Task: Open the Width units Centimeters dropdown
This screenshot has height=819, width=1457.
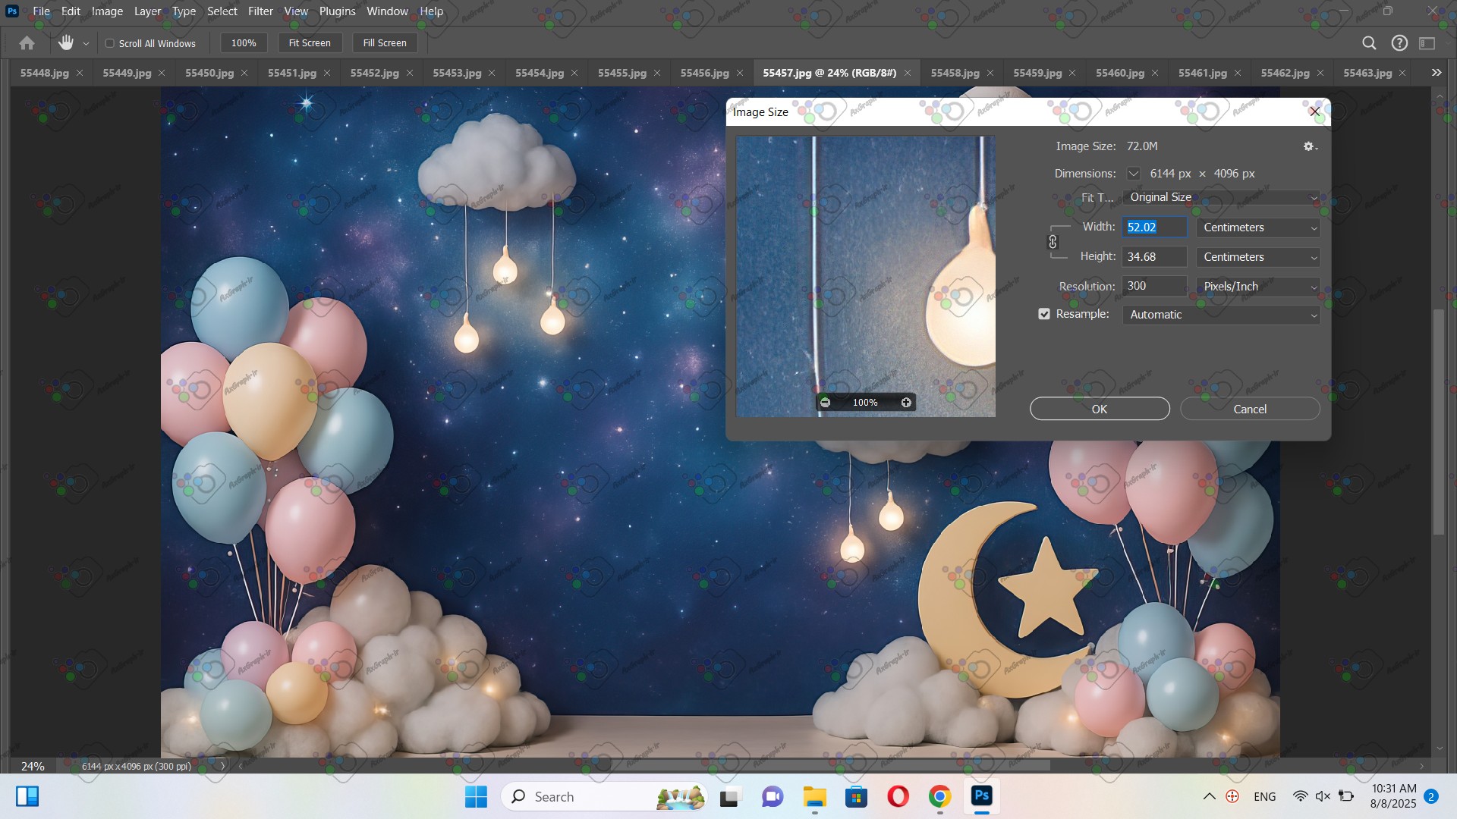Action: tap(1258, 227)
